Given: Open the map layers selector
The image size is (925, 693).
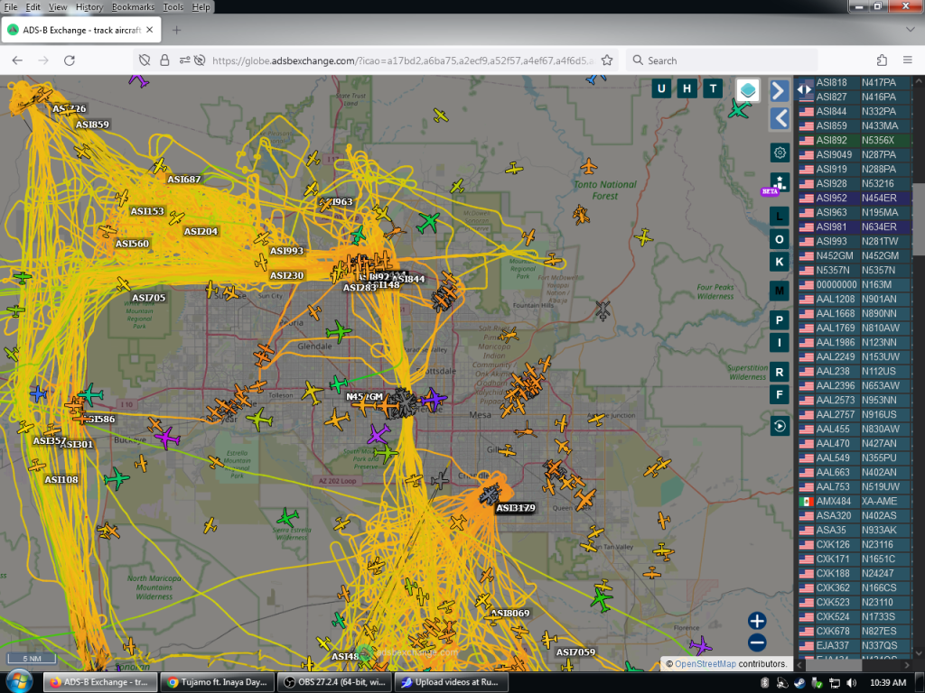Looking at the screenshot, I should click(x=747, y=90).
